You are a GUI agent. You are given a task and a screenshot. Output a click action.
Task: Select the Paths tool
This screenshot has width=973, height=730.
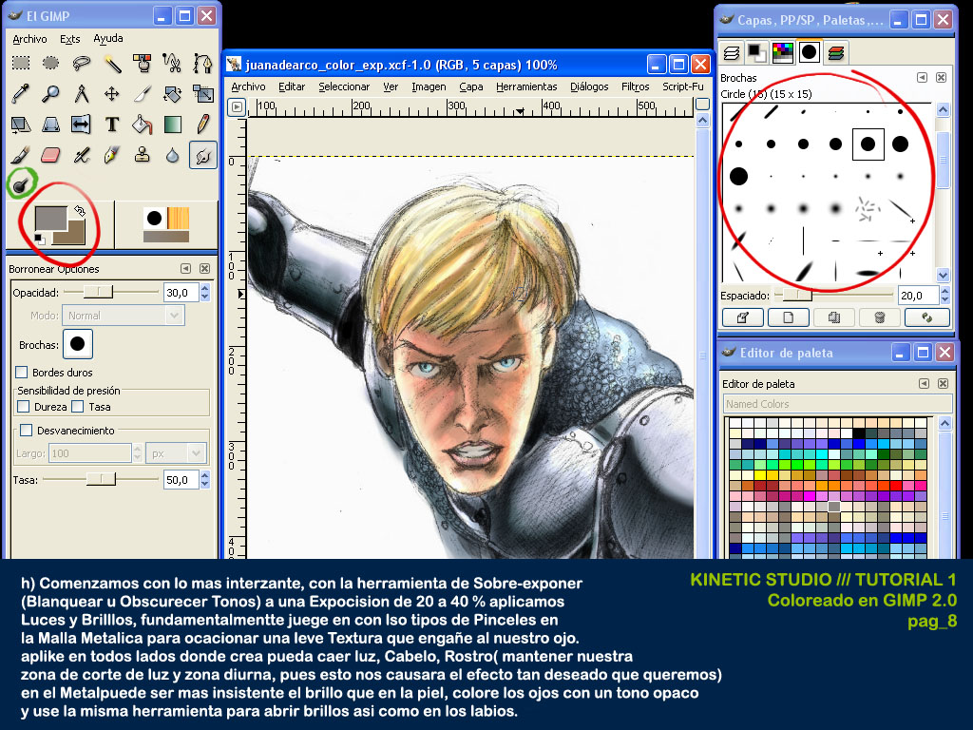tap(202, 63)
